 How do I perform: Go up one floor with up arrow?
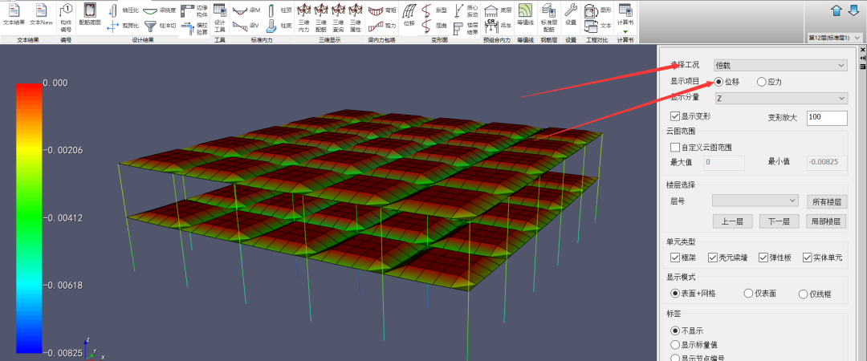point(836,10)
